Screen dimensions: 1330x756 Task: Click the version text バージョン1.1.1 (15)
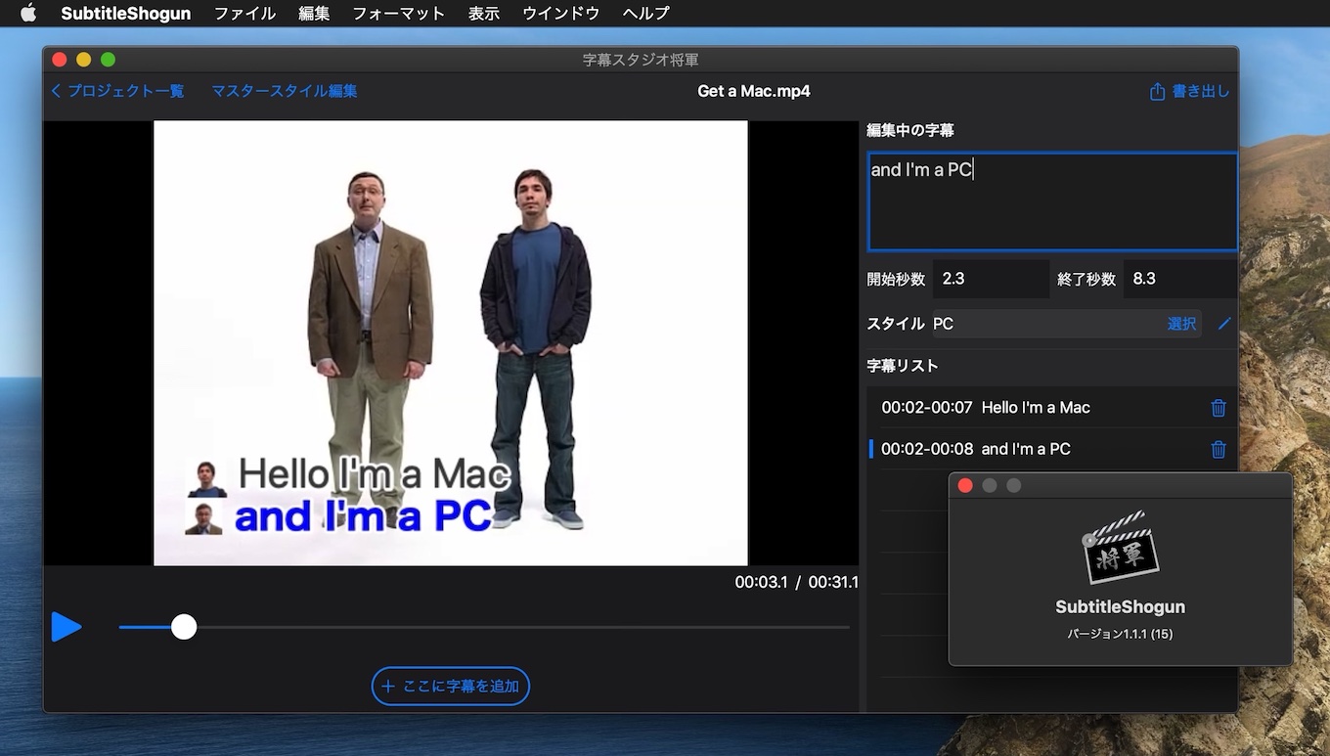pos(1120,634)
